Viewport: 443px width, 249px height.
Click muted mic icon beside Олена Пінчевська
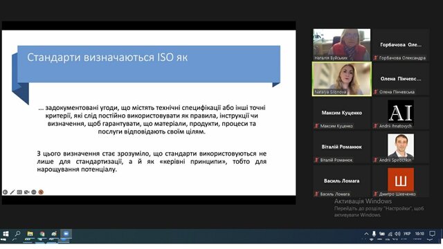[x=375, y=92]
